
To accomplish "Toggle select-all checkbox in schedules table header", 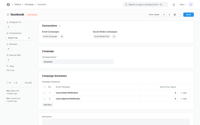I will point(45,87).
